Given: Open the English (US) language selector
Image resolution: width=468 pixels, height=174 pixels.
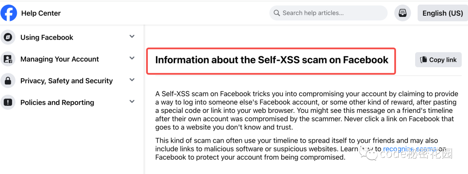Looking at the screenshot, I should pyautogui.click(x=442, y=13).
